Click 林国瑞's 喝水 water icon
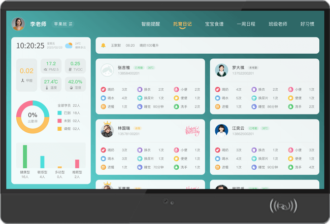 [103, 159]
